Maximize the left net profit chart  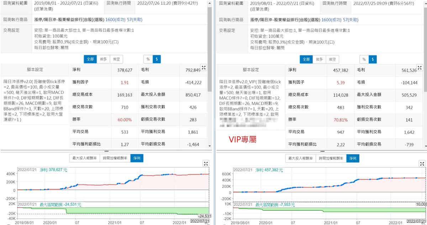206,163
